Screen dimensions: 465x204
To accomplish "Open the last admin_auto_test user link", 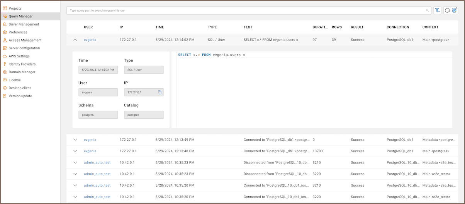I will pyautogui.click(x=97, y=197).
